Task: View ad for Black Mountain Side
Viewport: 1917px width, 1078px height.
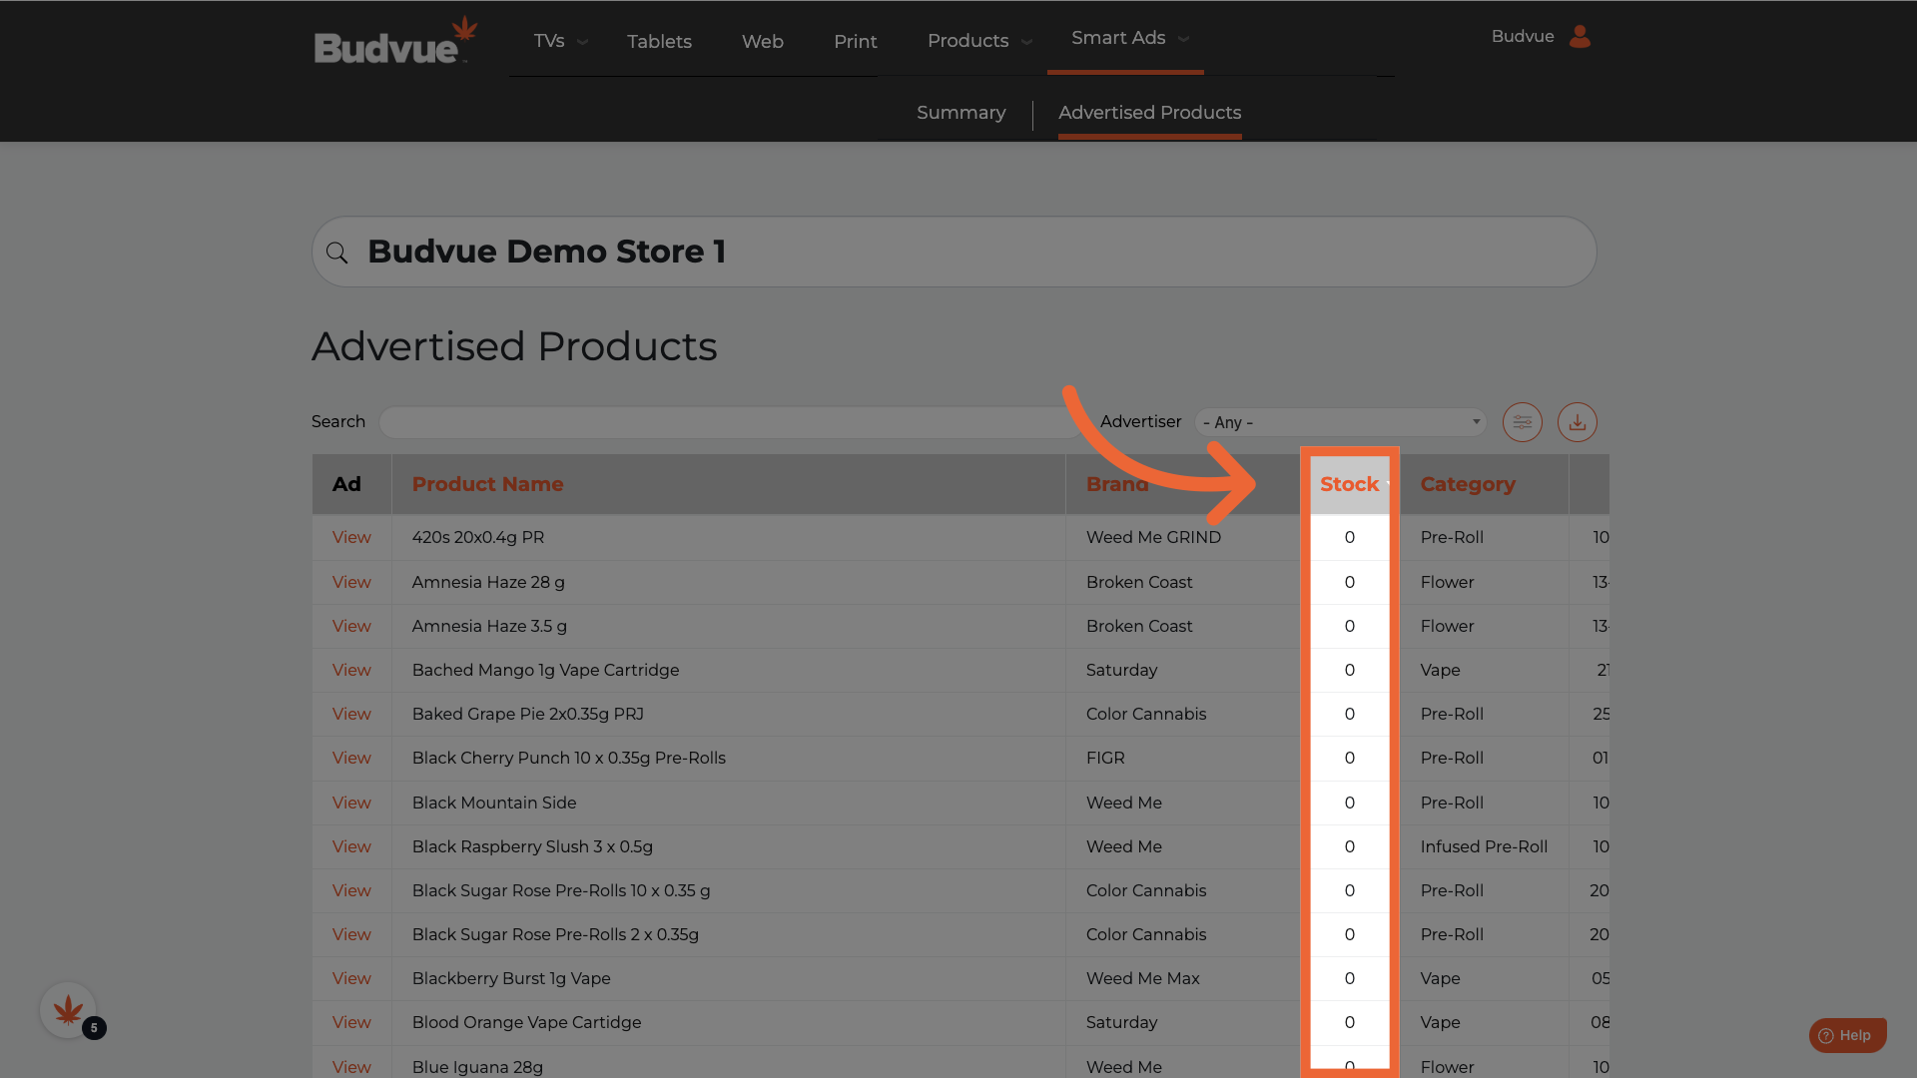Action: (351, 803)
